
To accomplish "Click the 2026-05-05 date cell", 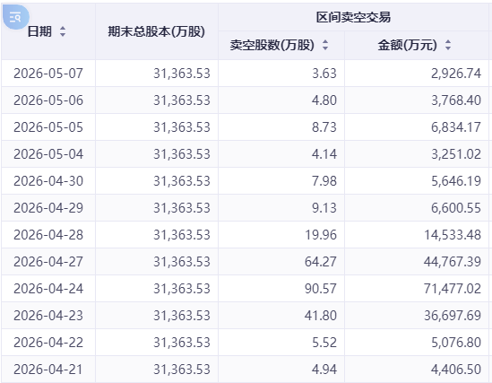I will 48,127.
